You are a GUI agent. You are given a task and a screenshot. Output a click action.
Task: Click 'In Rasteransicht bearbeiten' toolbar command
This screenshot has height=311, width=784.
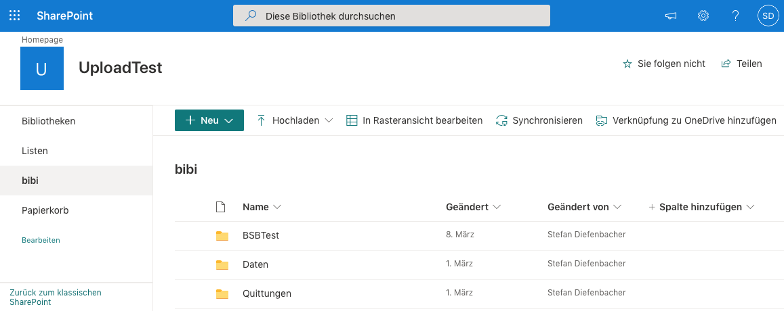click(414, 120)
